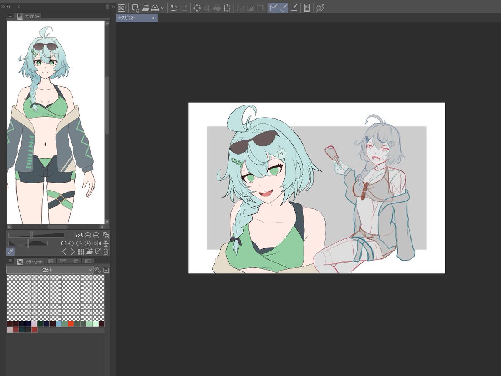Viewport: 501px width, 376px height.
Task: Reset Sub View rotation
Action: coord(88,243)
